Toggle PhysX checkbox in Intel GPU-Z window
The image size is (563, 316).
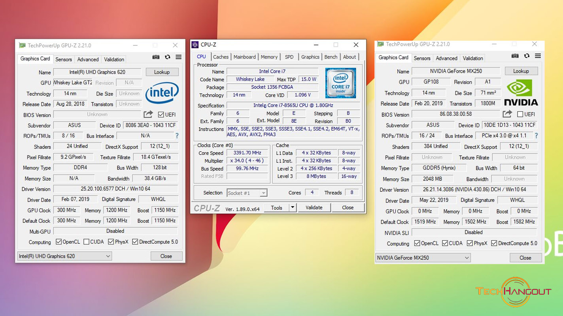[x=111, y=242]
